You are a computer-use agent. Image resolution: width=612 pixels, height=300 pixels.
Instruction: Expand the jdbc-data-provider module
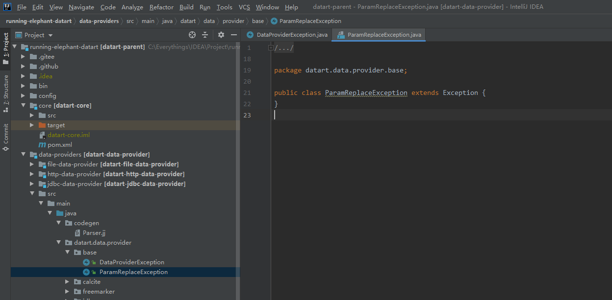coord(32,184)
